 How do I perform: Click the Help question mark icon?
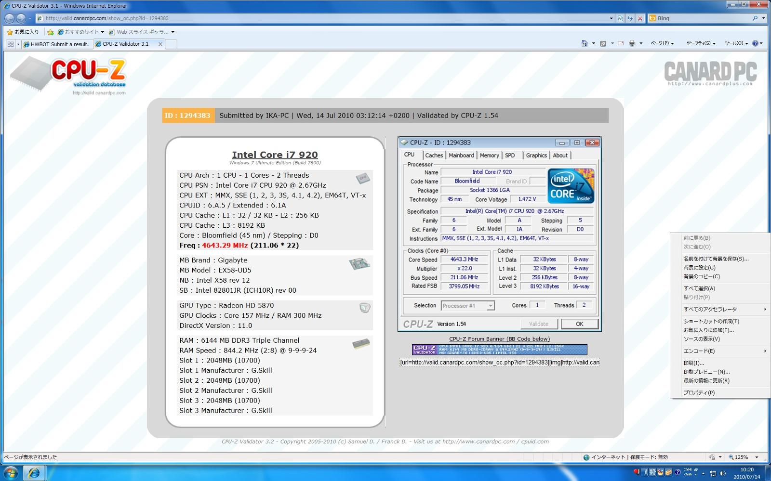click(x=755, y=43)
